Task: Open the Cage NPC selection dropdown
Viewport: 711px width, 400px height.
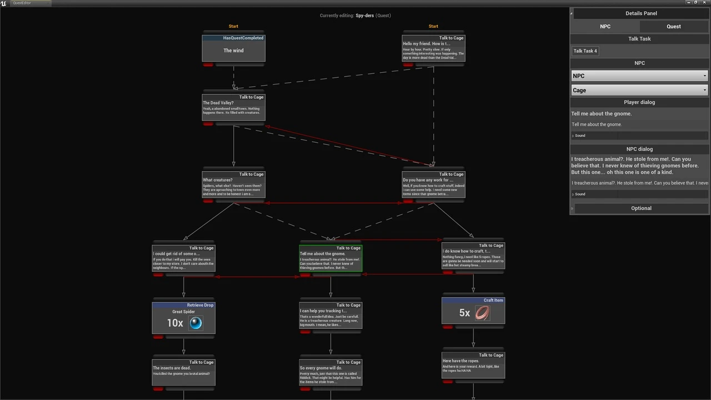Action: coord(639,90)
